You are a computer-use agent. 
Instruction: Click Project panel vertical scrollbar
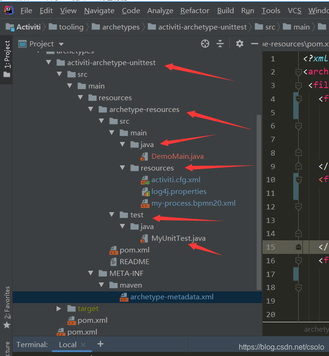click(259, 202)
